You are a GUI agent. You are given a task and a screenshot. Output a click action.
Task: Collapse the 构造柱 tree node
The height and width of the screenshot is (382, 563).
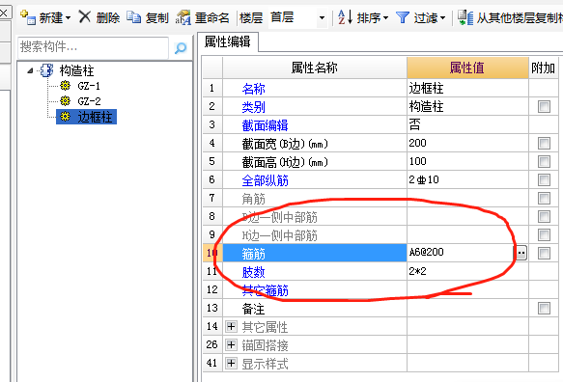[x=30, y=70]
